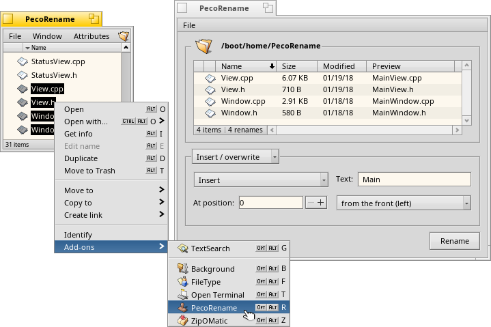The image size is (491, 327).
Task: Click the MainWindow.h preview cell
Action: pos(399,113)
